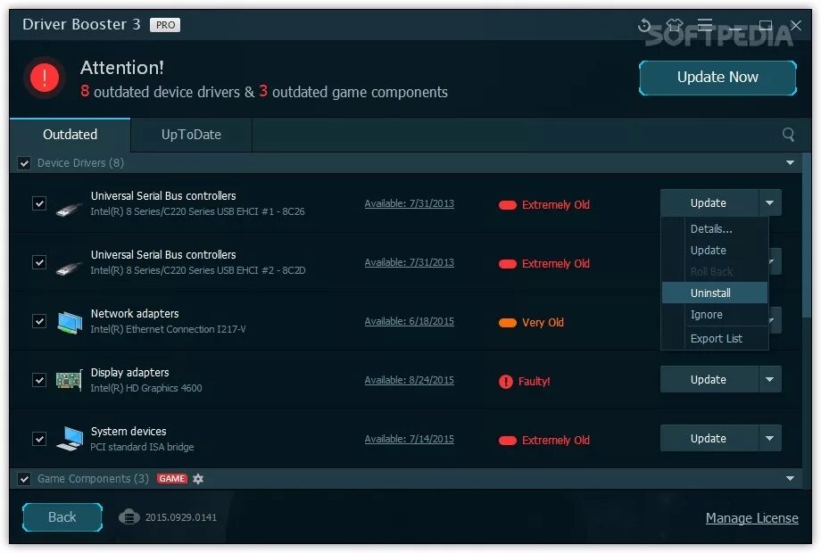Click Extremely Old status for USB EHCI #1

click(556, 204)
